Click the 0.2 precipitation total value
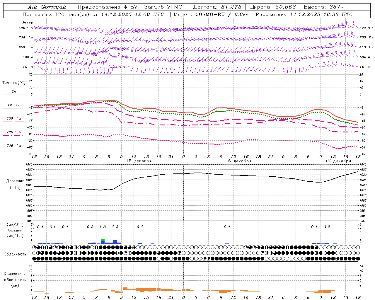This screenshot has height=300, width=375. [327, 227]
